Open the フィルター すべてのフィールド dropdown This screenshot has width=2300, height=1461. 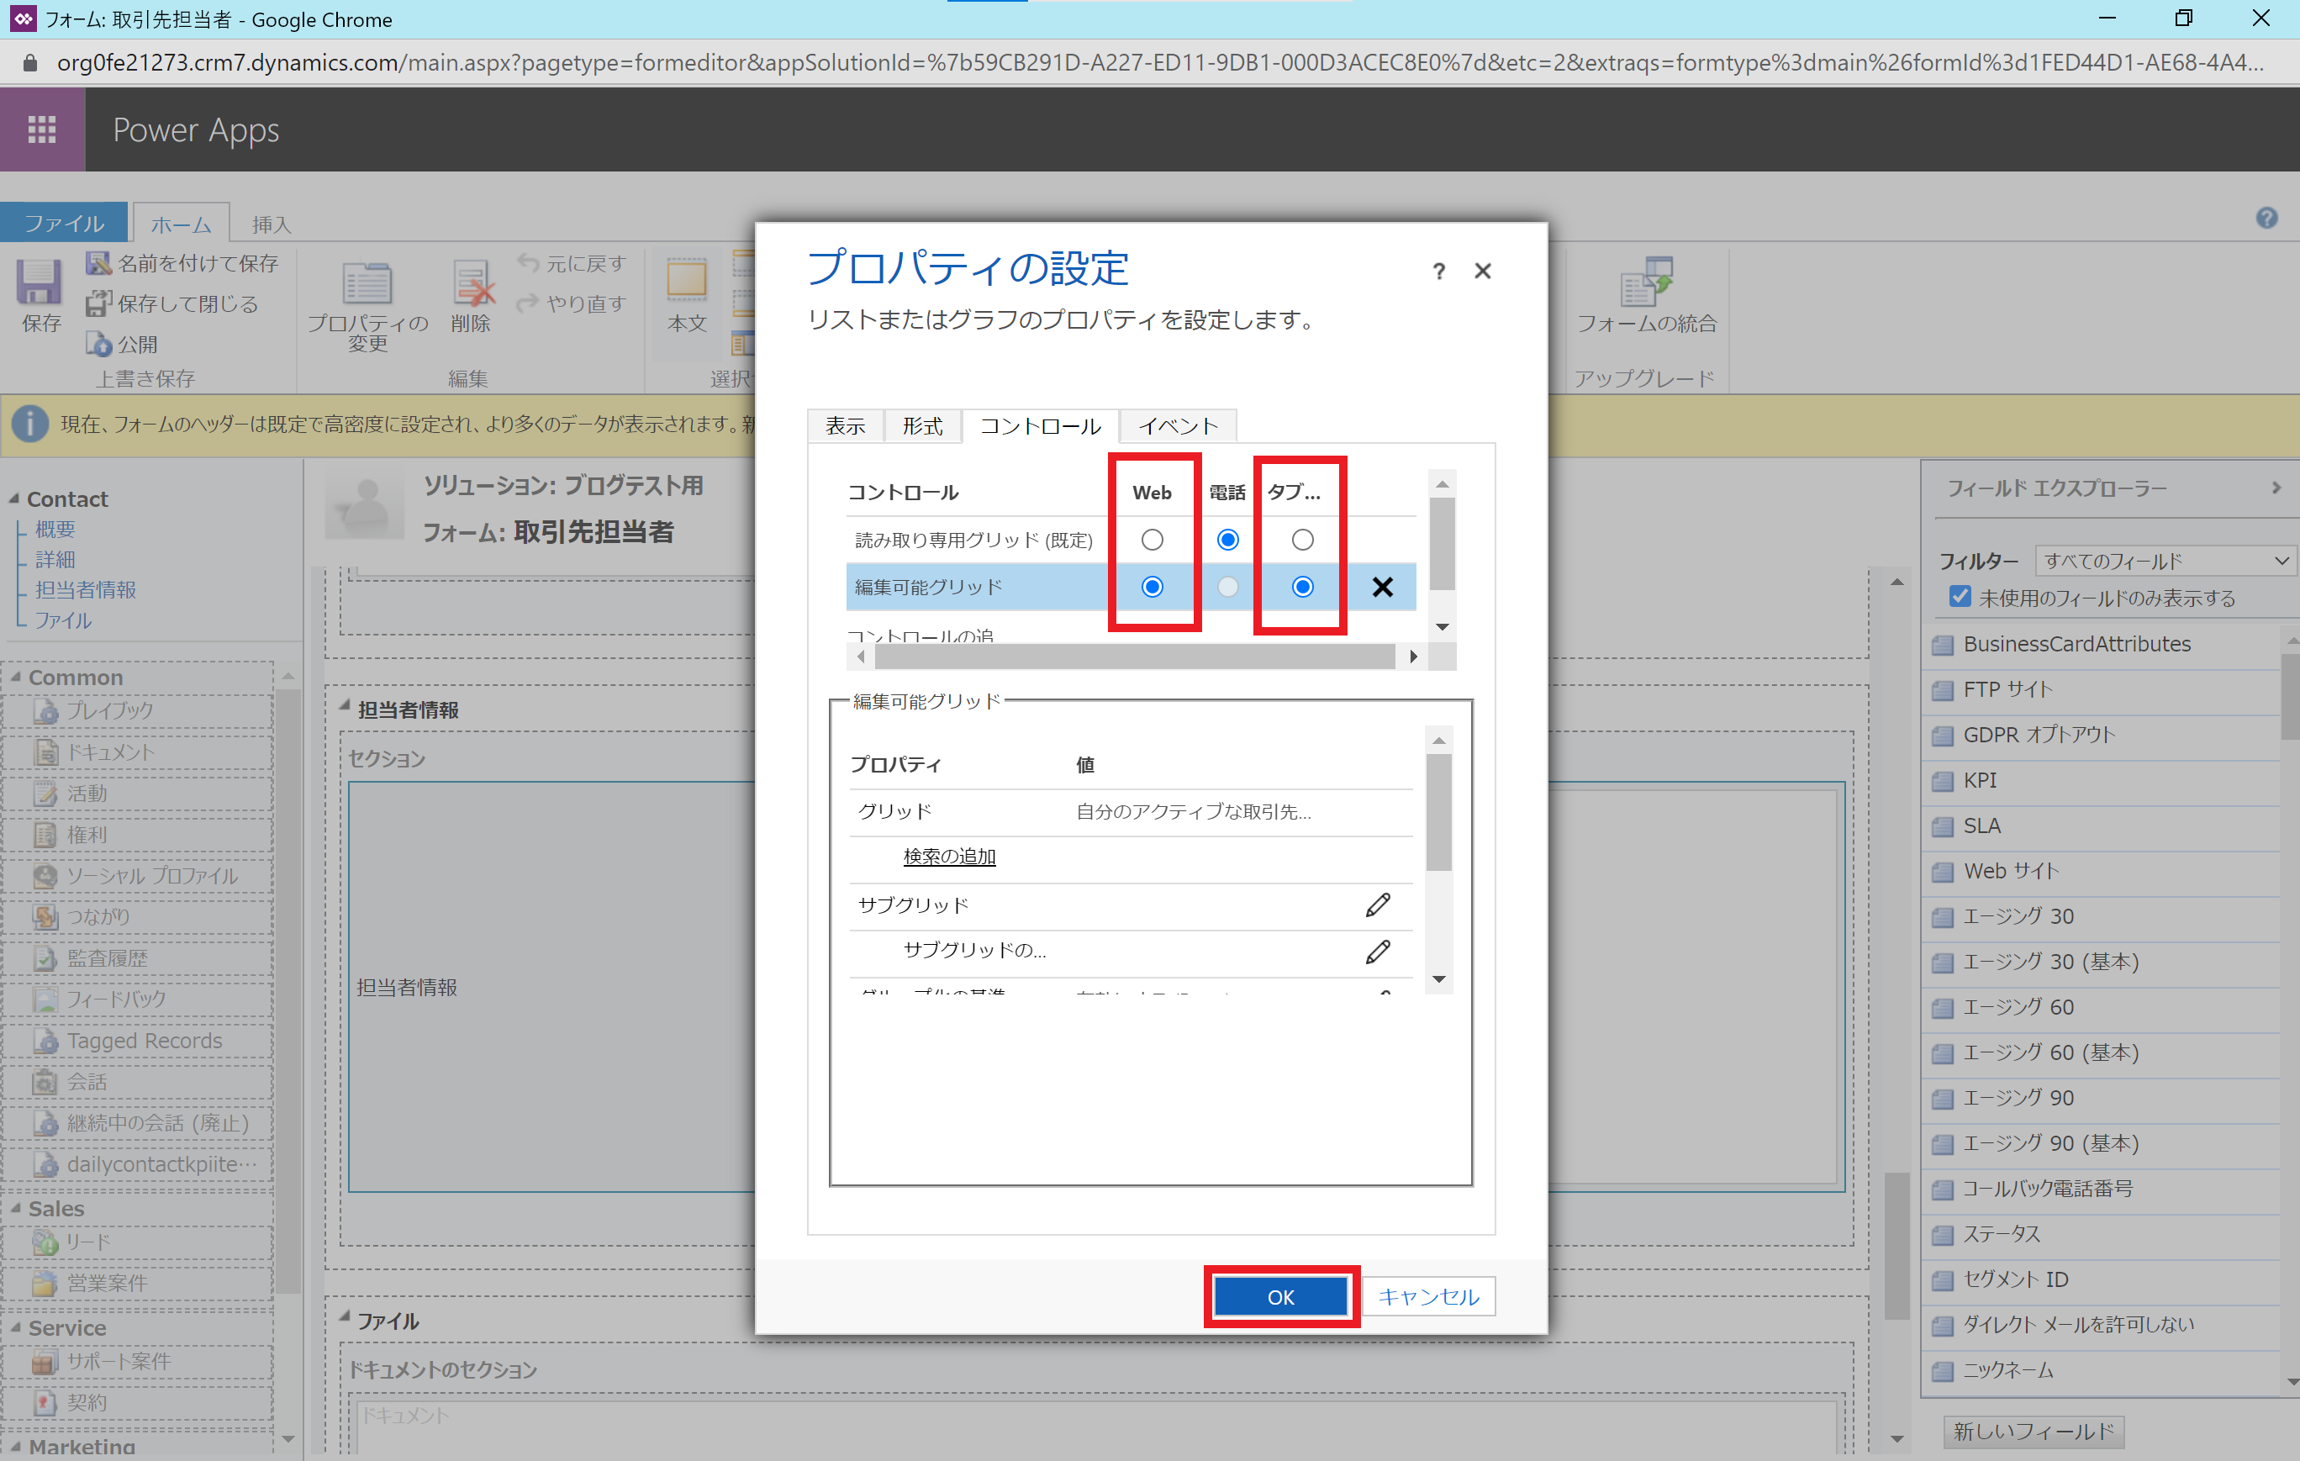[2165, 561]
